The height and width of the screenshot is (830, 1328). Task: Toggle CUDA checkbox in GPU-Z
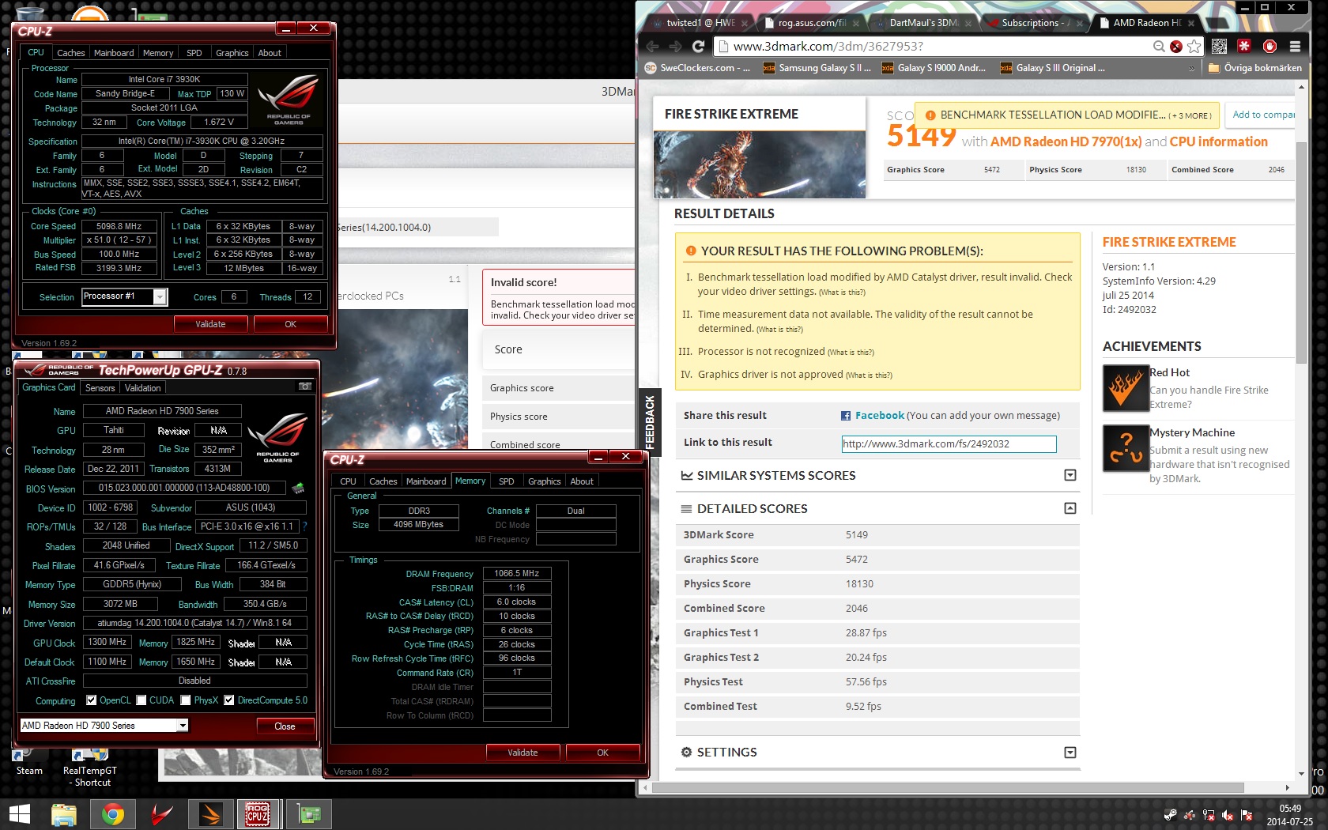141,700
